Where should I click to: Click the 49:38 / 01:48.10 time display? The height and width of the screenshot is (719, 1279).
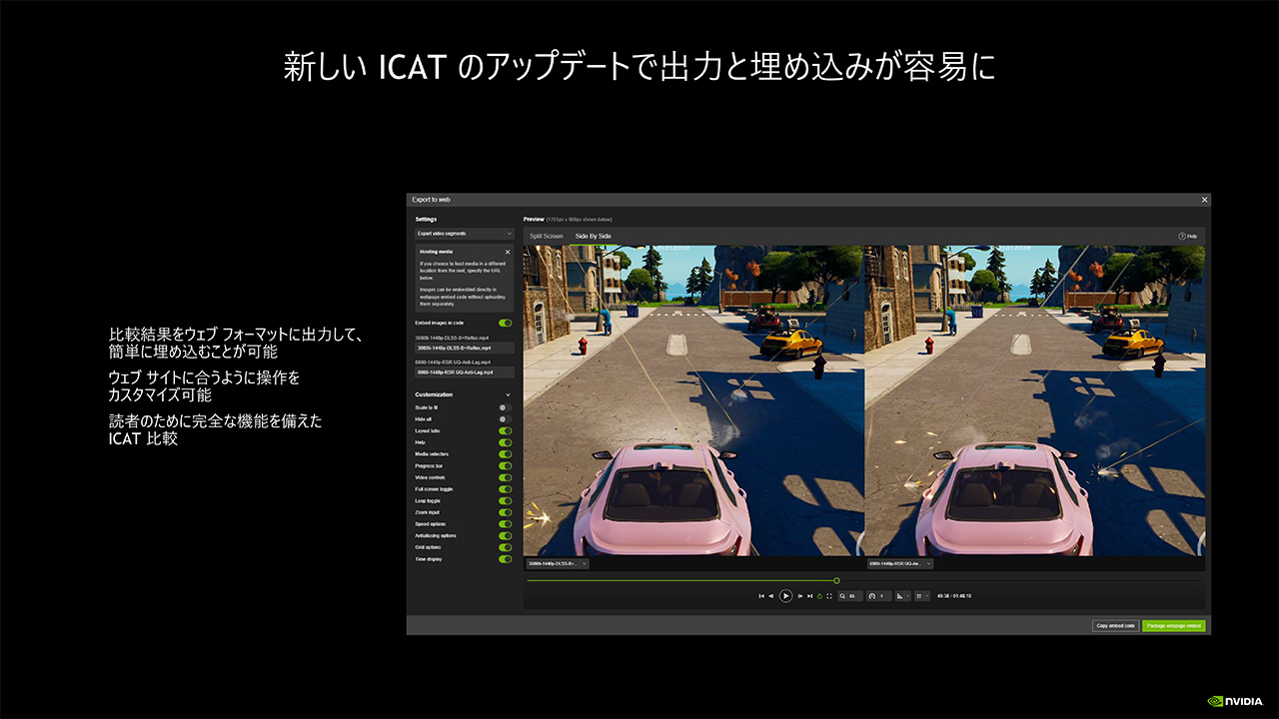(954, 596)
